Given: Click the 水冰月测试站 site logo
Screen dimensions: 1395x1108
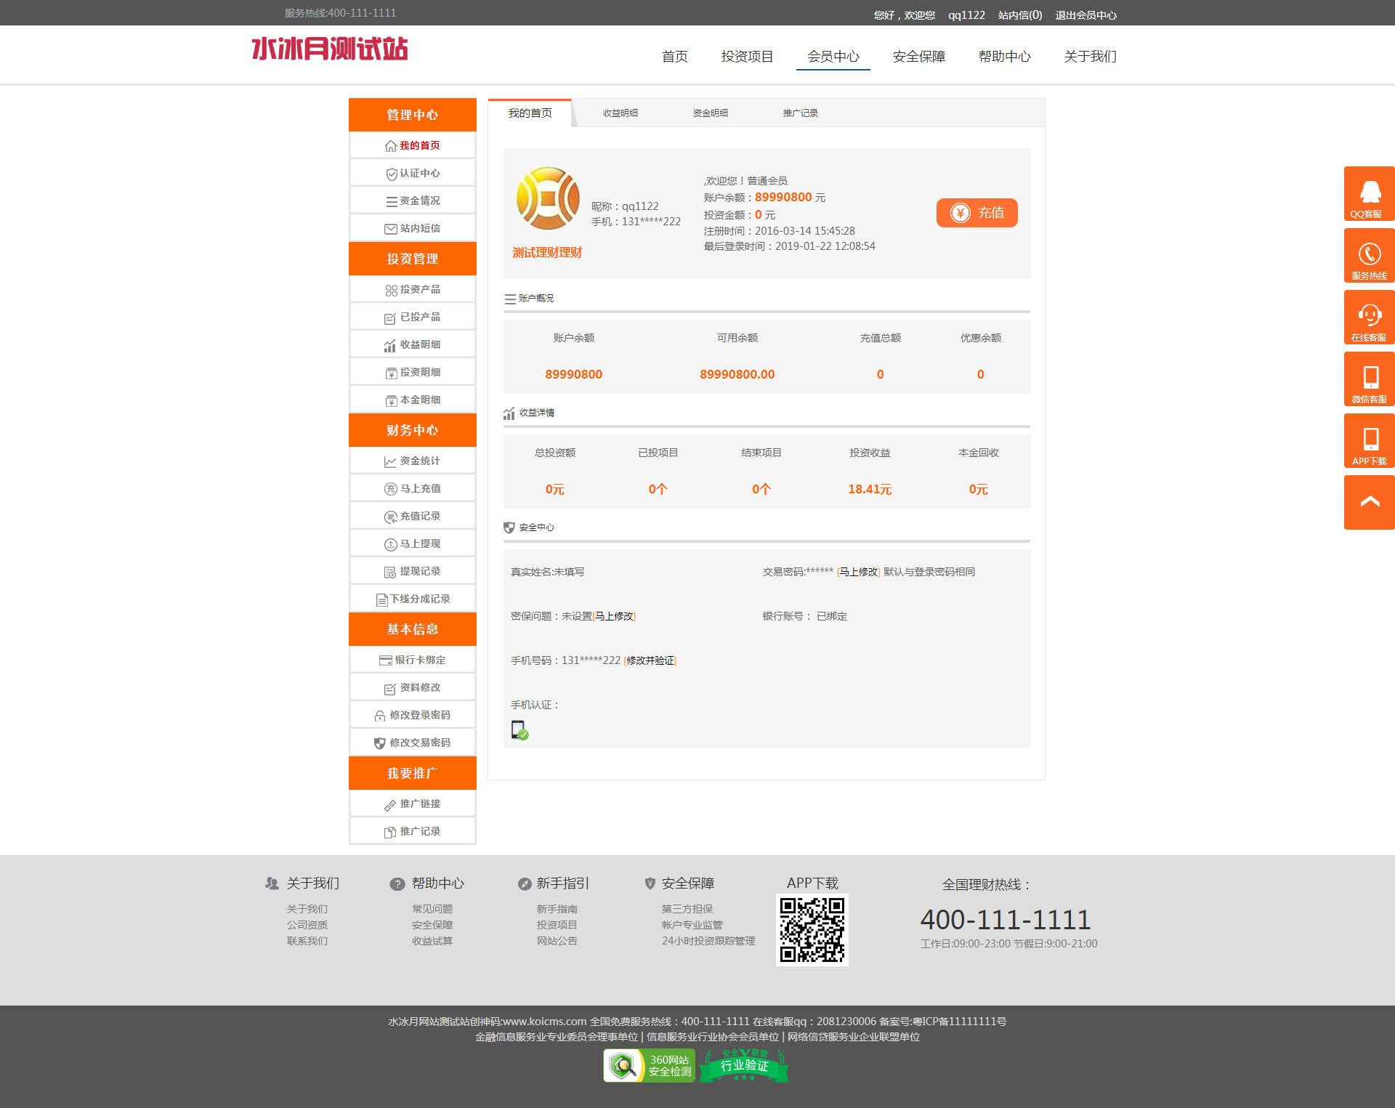Looking at the screenshot, I should click(330, 49).
